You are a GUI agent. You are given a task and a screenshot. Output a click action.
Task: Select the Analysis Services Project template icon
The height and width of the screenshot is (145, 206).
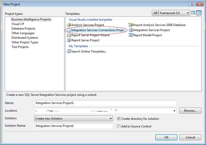tap(68, 25)
